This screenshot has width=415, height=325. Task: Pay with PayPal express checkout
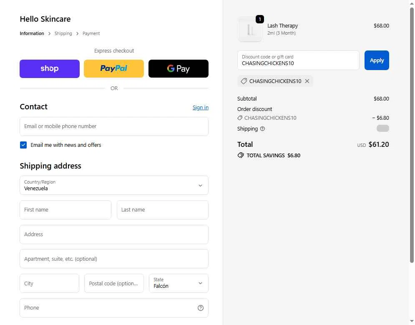(x=114, y=68)
